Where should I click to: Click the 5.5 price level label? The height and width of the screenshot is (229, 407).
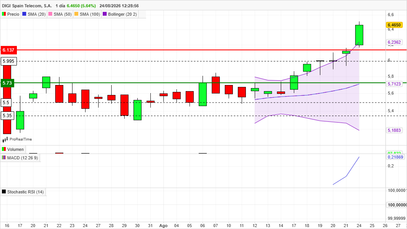pos(6,103)
